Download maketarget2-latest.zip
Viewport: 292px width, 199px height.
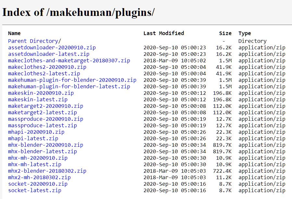(x=43, y=113)
